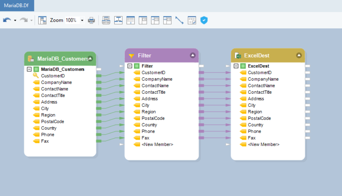Select CustomerID field in MariaDB_Customers
342x196 pixels.
53,76
